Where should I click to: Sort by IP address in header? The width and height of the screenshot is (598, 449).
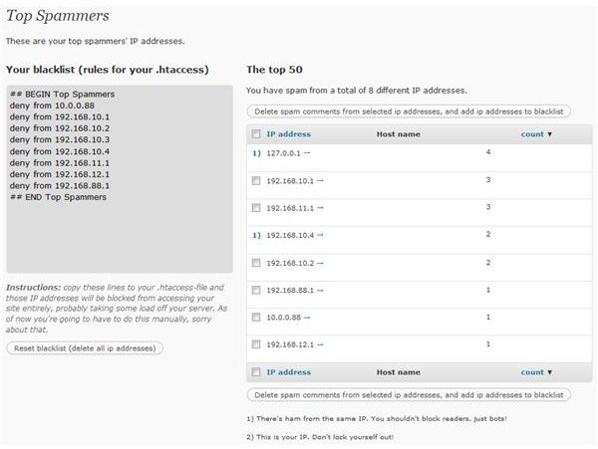click(x=289, y=134)
